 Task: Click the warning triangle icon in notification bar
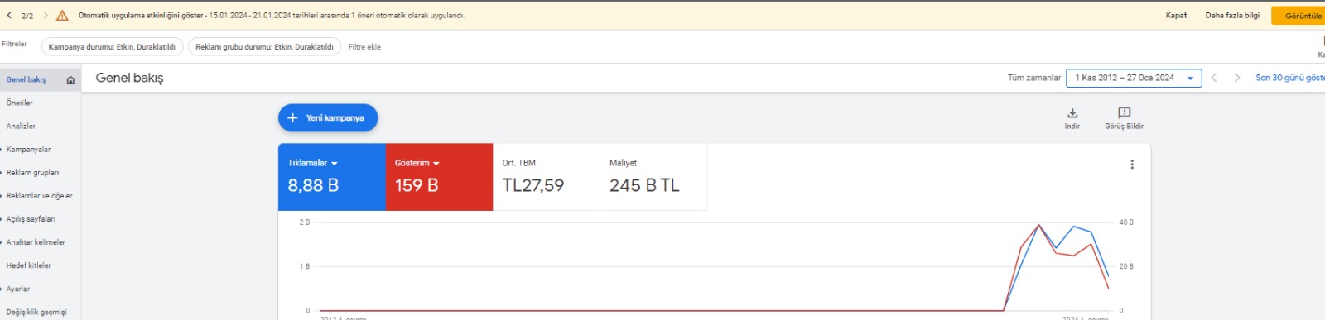tap(62, 16)
